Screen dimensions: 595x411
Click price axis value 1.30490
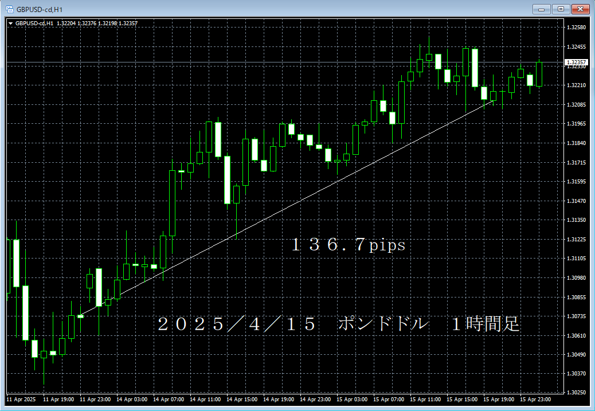tap(576, 354)
